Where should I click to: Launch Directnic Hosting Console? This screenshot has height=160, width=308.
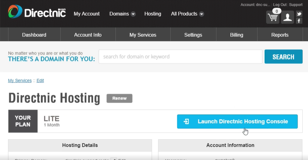[237, 121]
